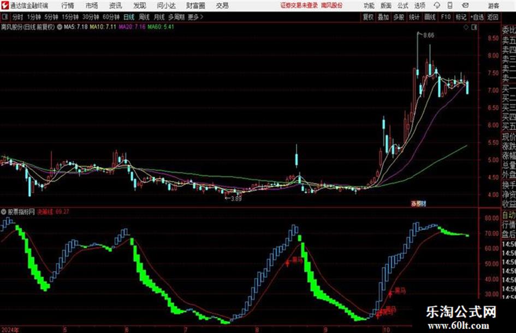516x333 pixels.
Task: Switch to 30分钟 chart period
Action: click(91, 17)
